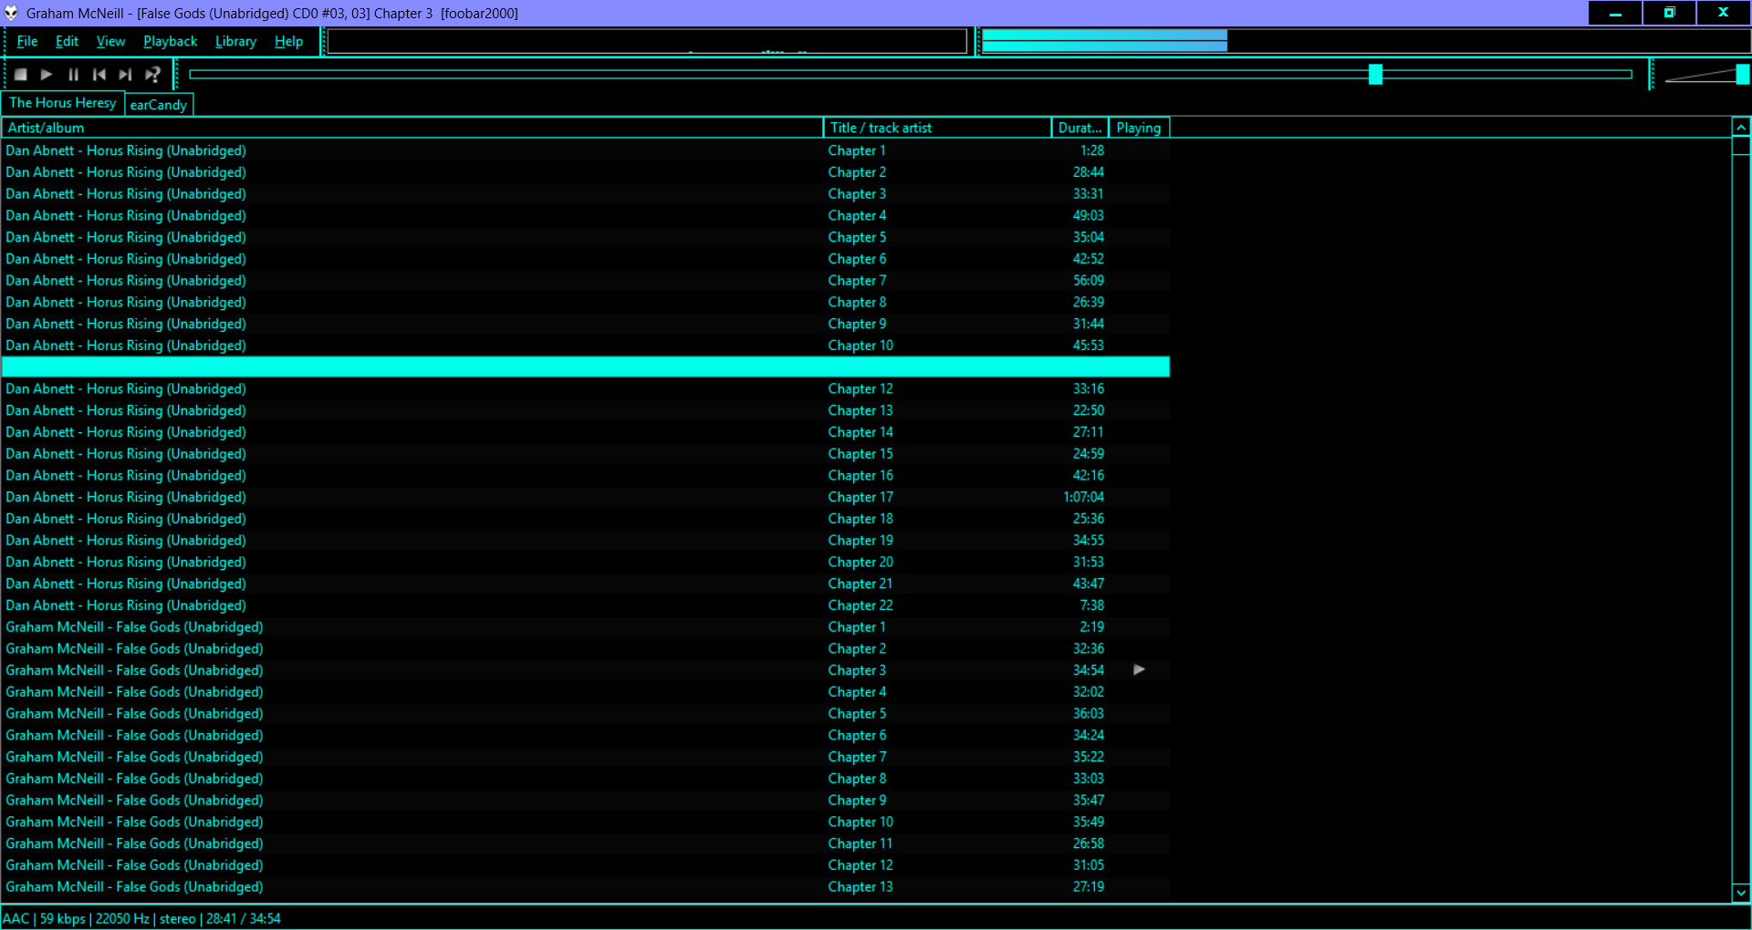Click the Stop playback button
Screen dimensions: 1752x930
(20, 75)
